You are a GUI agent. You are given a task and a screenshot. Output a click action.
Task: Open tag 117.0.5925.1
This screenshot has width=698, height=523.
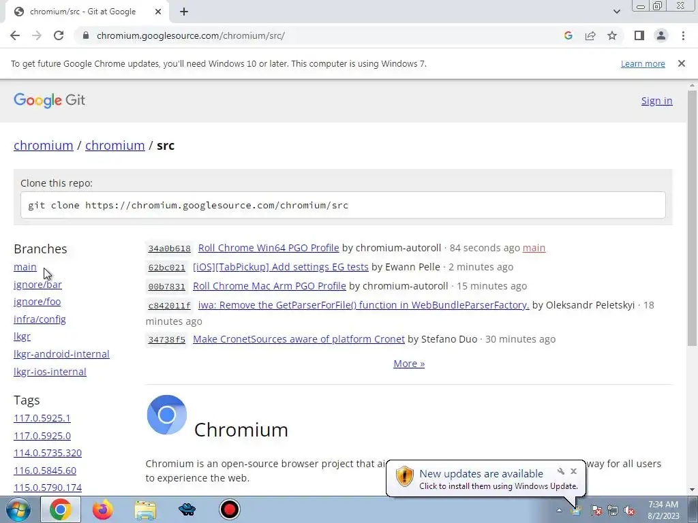pos(42,418)
